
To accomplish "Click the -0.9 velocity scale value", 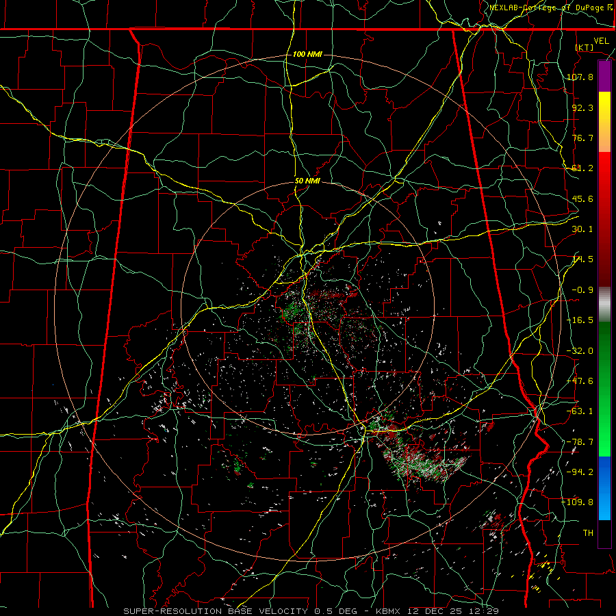I will point(582,290).
